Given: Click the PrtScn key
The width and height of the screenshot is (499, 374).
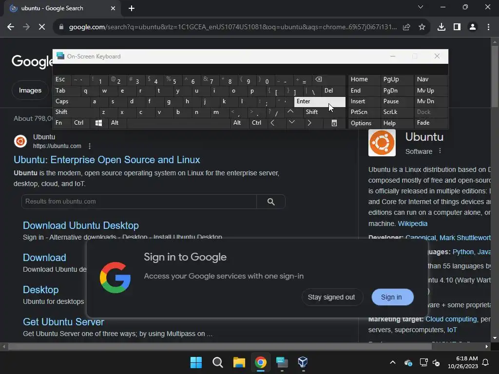Looking at the screenshot, I should point(364,112).
